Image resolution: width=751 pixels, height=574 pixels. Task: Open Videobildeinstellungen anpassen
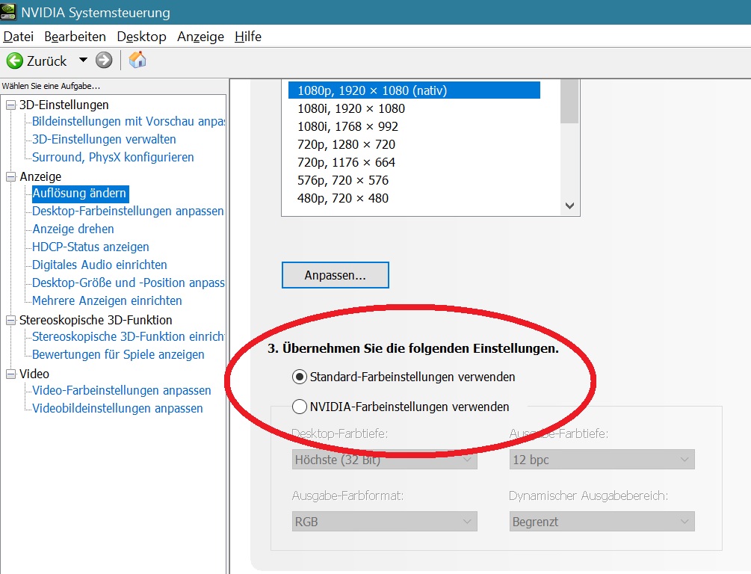[x=117, y=408]
